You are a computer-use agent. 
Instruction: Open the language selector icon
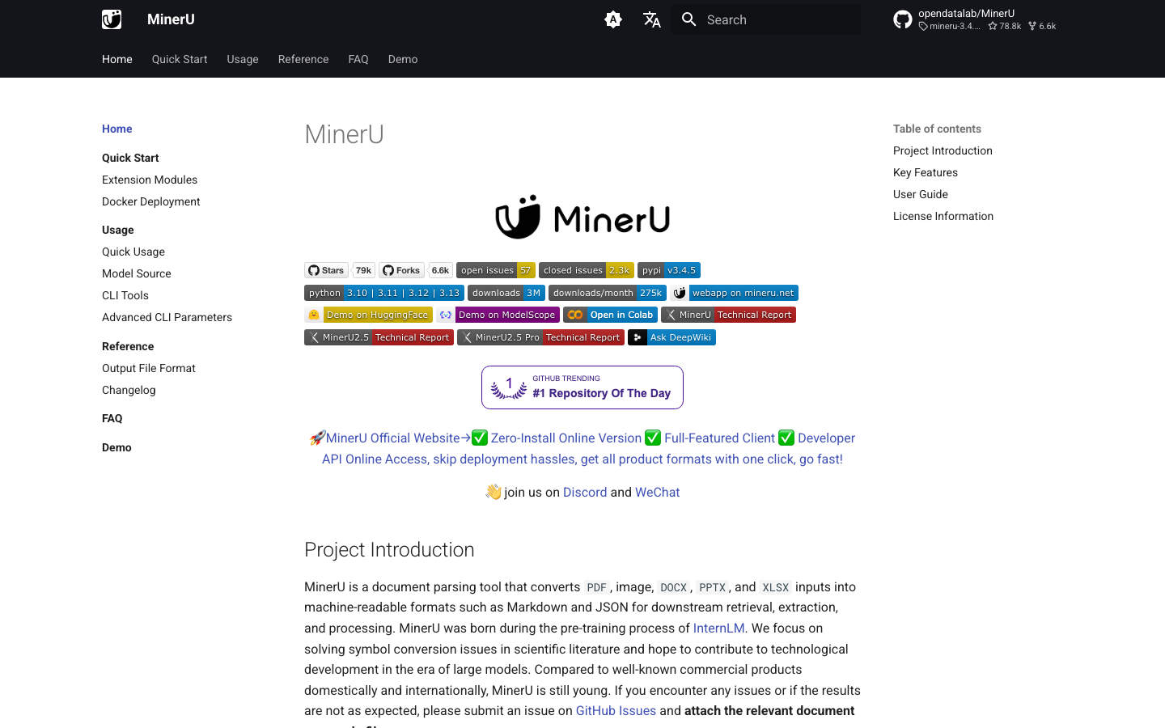pyautogui.click(x=652, y=19)
